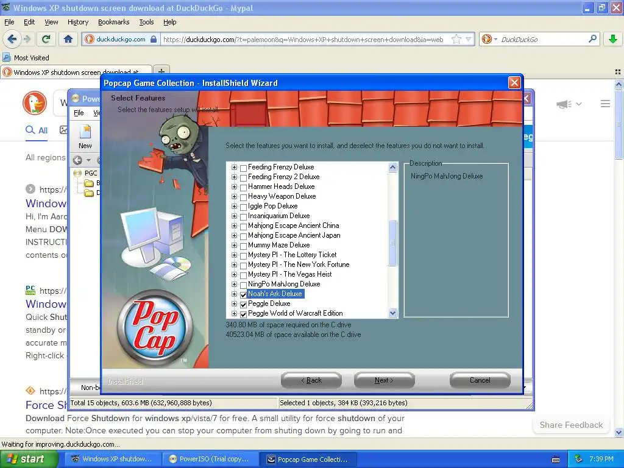Expand the NingPo MahJong Deluxe node
This screenshot has height=468, width=624.
pos(234,284)
